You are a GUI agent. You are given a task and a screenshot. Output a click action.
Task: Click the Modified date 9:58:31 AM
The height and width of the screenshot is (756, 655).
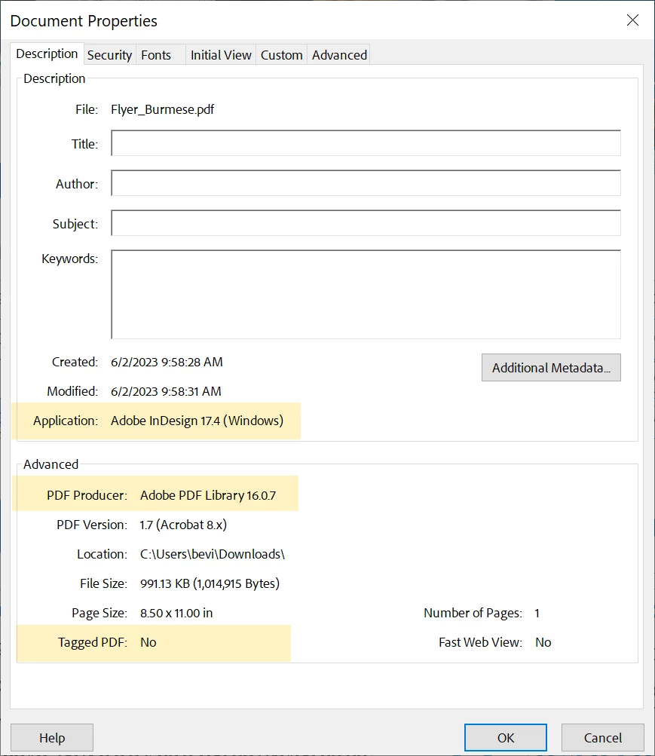(x=166, y=391)
